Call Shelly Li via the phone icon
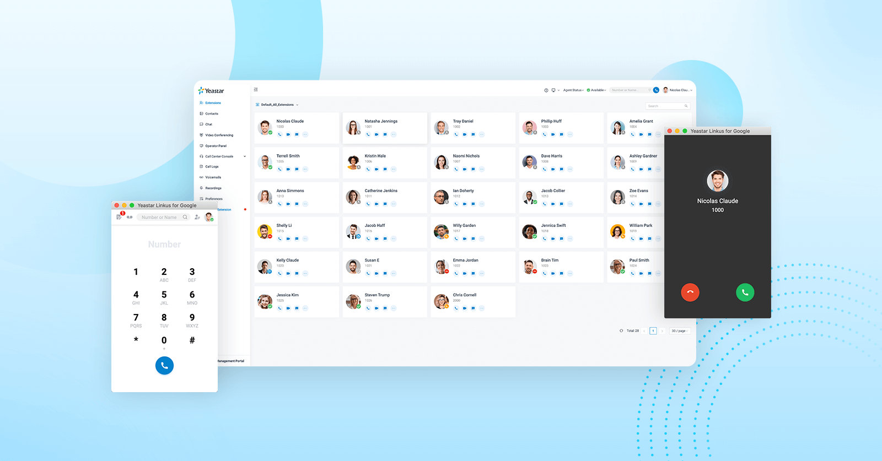This screenshot has width=882, height=461. click(280, 238)
